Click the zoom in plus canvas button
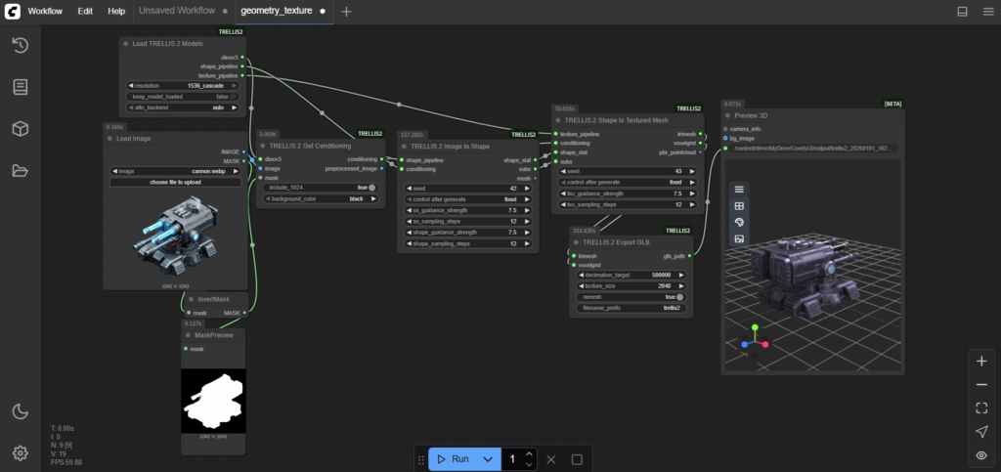This screenshot has width=1001, height=472. coord(981,361)
